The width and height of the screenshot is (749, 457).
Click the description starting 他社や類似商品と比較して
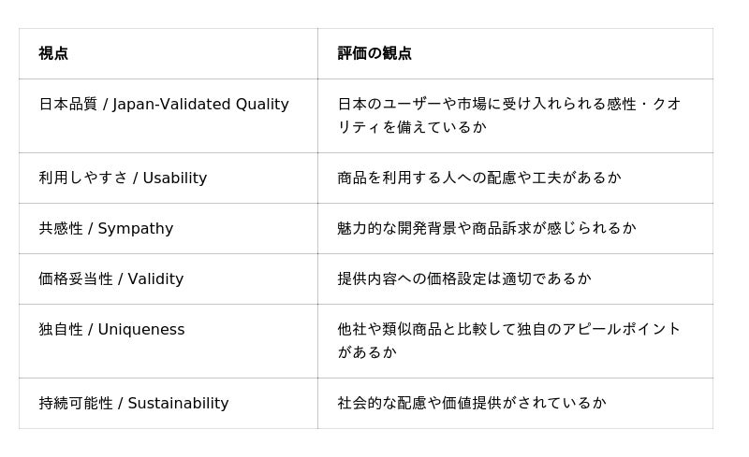click(509, 340)
